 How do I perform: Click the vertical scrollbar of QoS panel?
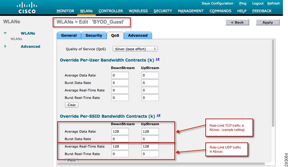pos(273,83)
